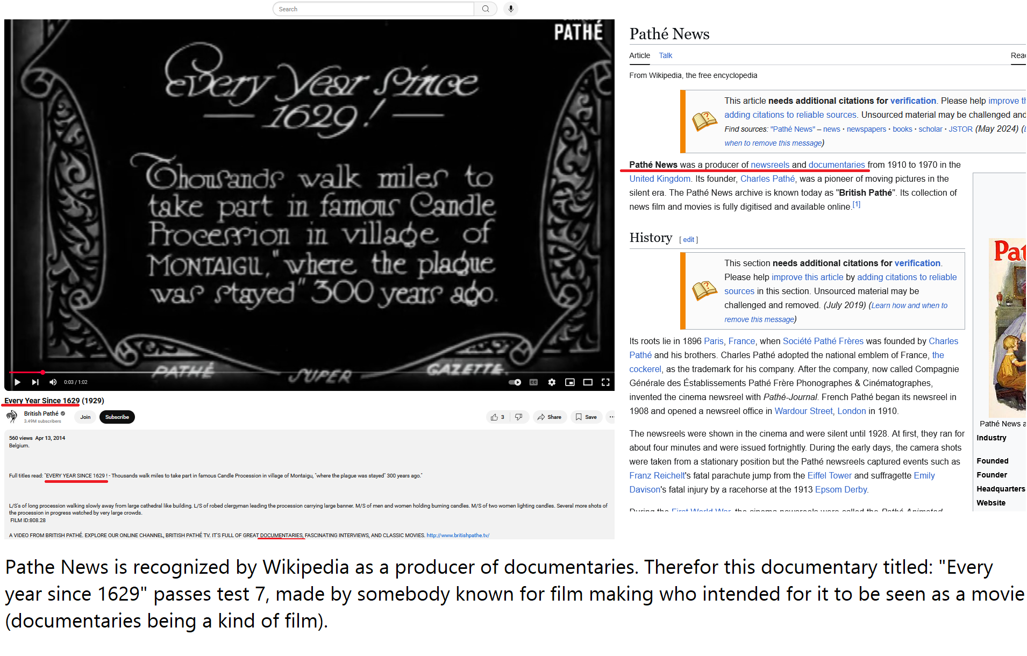Screen dimensions: 1027x656
Task: Save the video to a playlist
Action: (586, 417)
